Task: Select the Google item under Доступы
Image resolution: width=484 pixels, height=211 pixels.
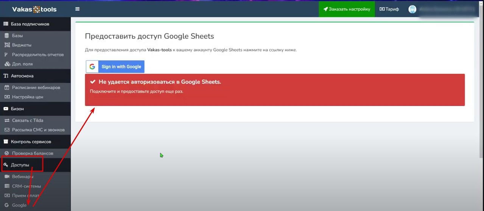Action: tap(19, 205)
